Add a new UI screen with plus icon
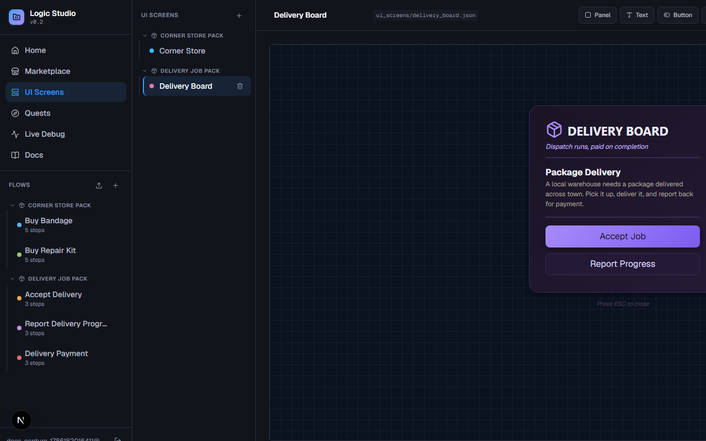This screenshot has height=441, width=706. pyautogui.click(x=239, y=15)
